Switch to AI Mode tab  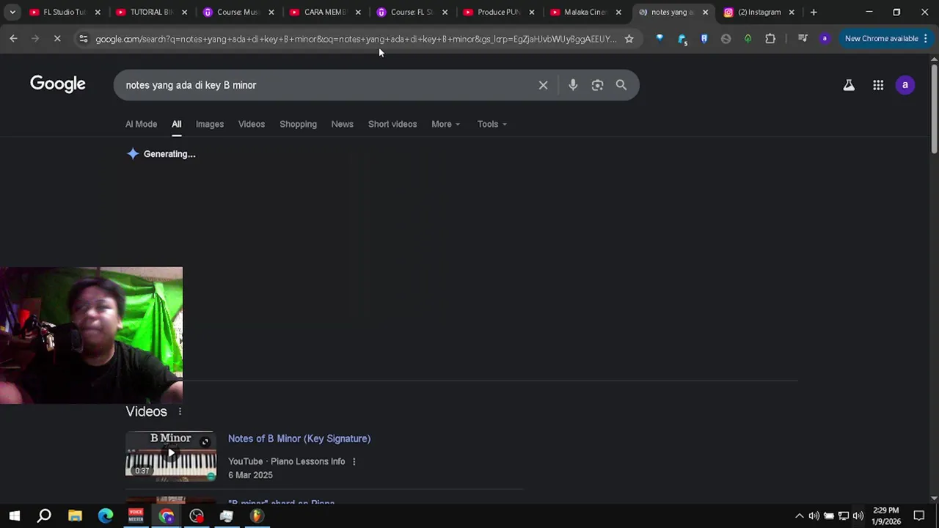(141, 124)
